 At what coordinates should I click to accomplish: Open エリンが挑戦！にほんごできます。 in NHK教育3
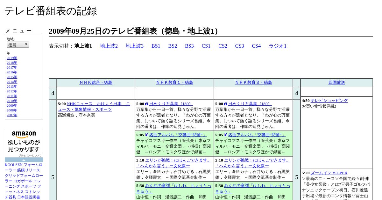[x=253, y=163]
